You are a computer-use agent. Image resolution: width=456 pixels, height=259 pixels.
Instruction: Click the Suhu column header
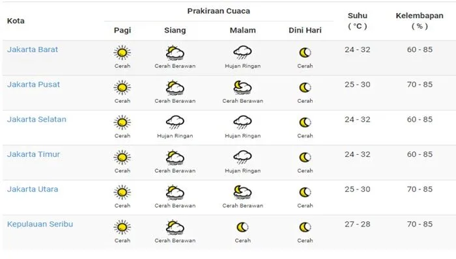coord(358,21)
